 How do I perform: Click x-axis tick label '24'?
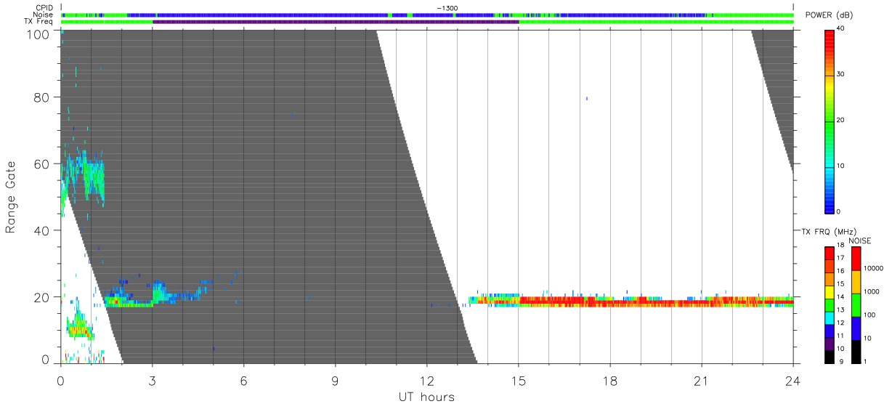pyautogui.click(x=792, y=381)
